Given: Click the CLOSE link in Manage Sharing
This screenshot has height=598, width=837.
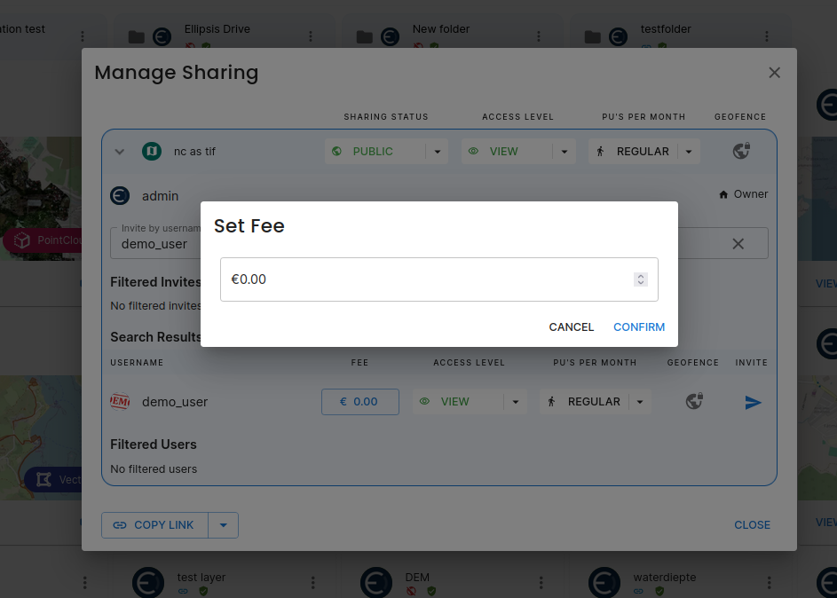Looking at the screenshot, I should [x=752, y=525].
